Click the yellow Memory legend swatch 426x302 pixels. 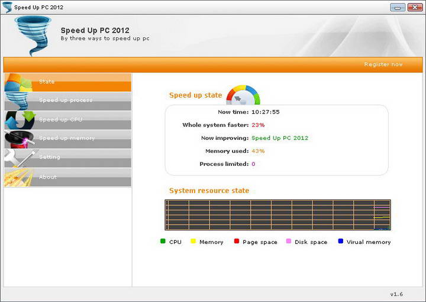pyautogui.click(x=193, y=241)
